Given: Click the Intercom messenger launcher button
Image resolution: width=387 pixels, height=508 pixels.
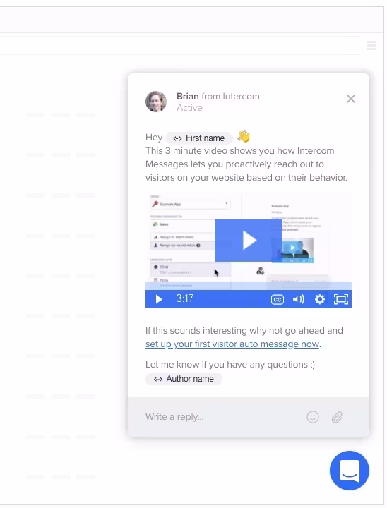Looking at the screenshot, I should (x=350, y=471).
